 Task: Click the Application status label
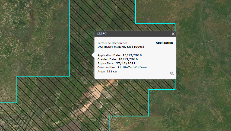164,43
